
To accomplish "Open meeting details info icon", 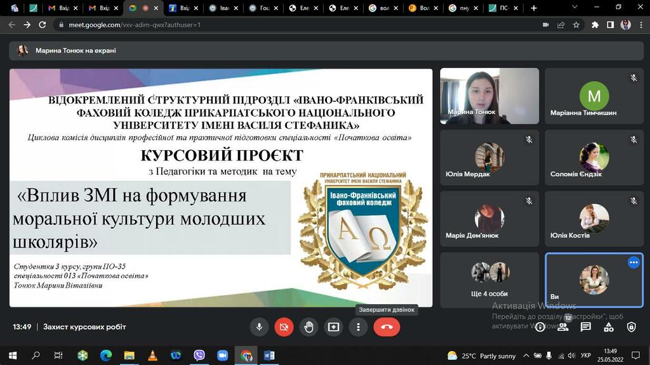I will coord(540,327).
